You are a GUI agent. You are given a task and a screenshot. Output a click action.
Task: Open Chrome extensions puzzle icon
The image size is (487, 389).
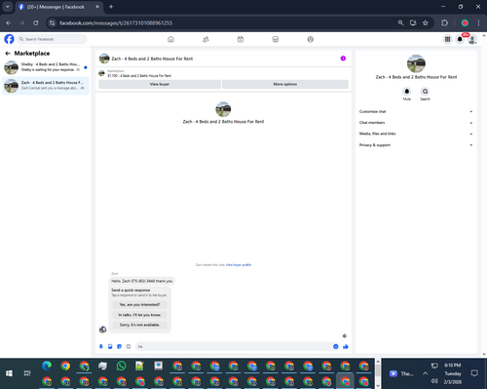click(x=444, y=22)
